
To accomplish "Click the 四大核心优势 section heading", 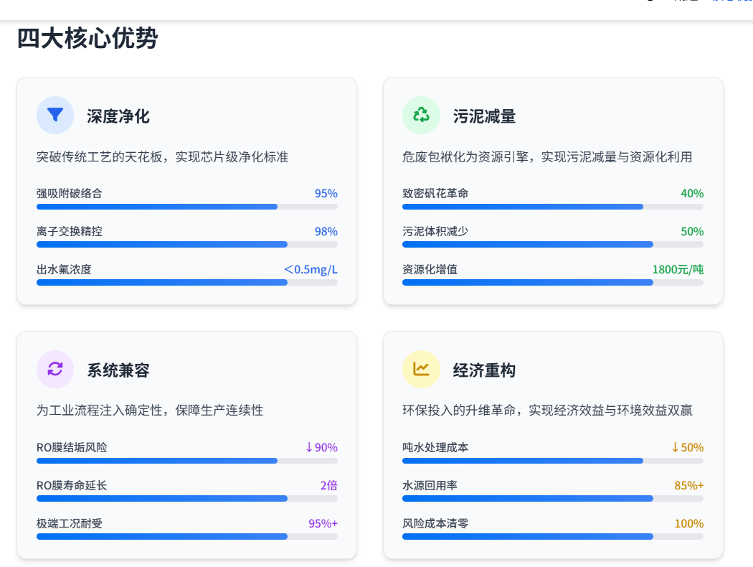I will [x=87, y=39].
